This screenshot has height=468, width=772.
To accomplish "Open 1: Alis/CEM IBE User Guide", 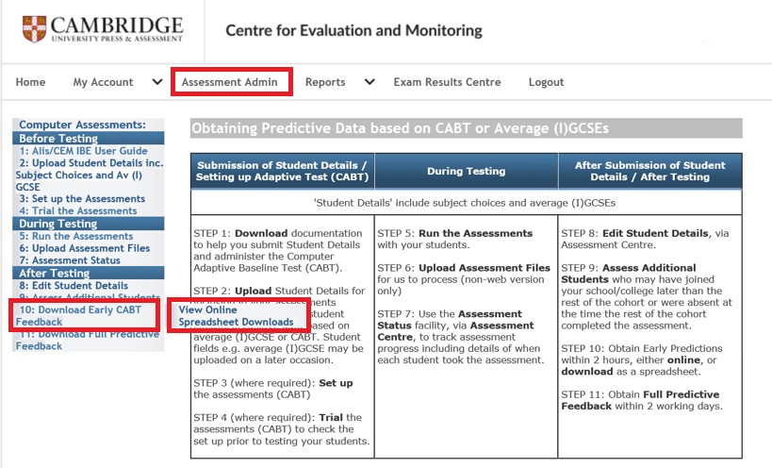I will point(83,151).
